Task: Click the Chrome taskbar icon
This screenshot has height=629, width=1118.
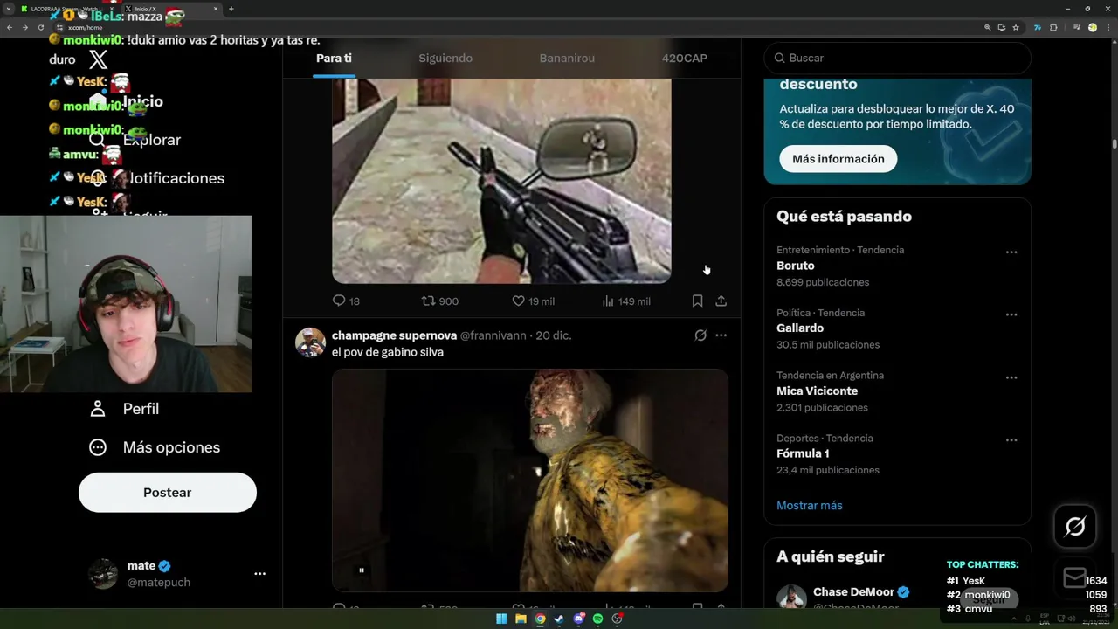Action: pos(540,619)
